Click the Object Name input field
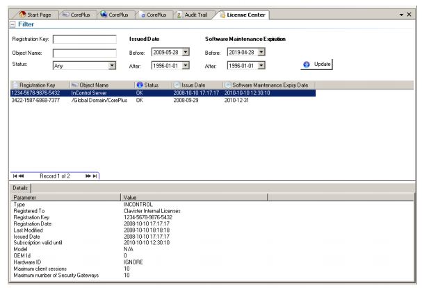The image size is (422, 288). pos(84,52)
